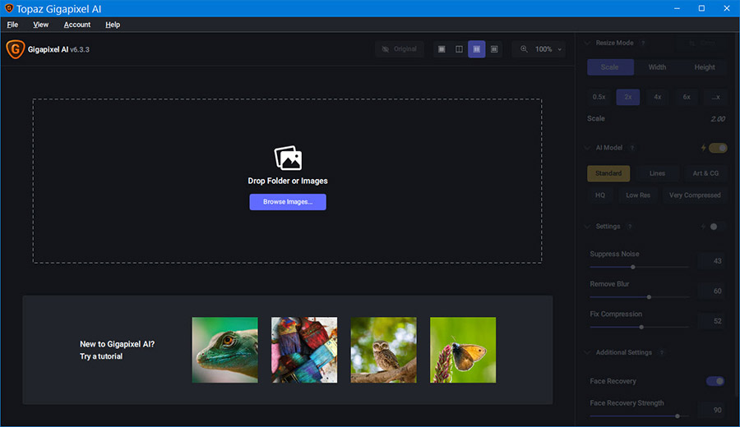The height and width of the screenshot is (427, 740).
Task: Click the Fix Compression slider handle
Action: (x=641, y=327)
